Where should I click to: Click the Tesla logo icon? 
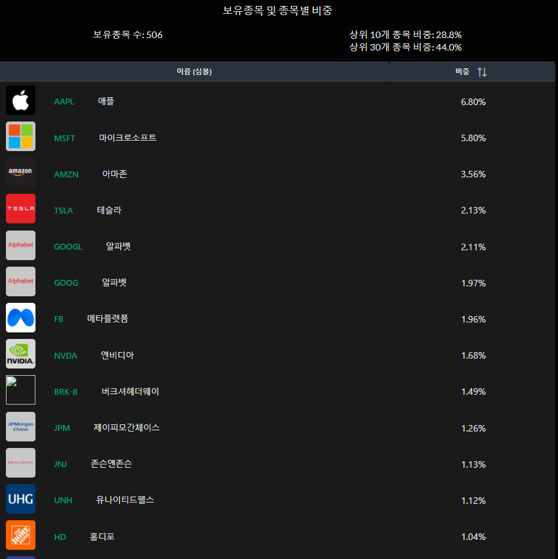(20, 208)
